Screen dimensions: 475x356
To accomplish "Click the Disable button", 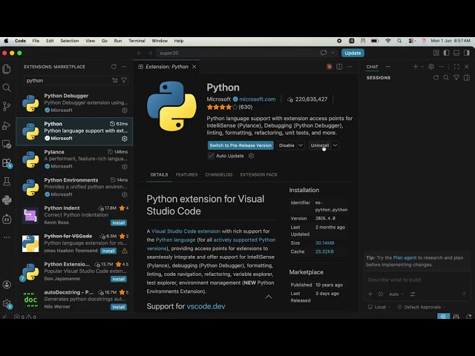I will click(286, 145).
